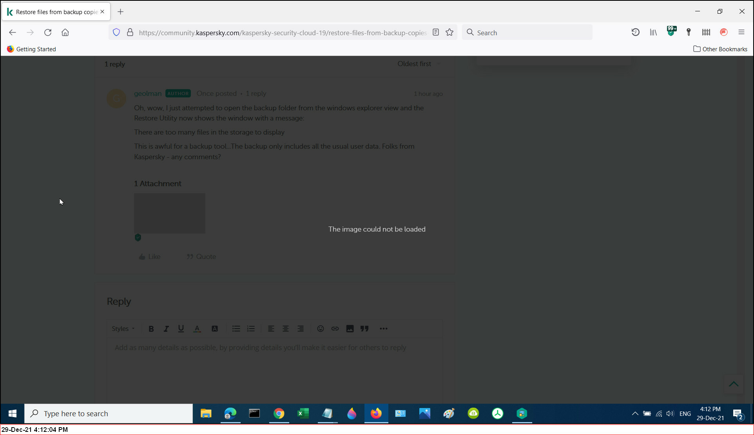Toggle italic formatting in reply editor
754x435 pixels.
point(166,329)
